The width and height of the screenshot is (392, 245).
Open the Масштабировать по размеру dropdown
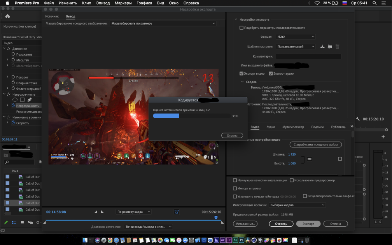point(163,23)
